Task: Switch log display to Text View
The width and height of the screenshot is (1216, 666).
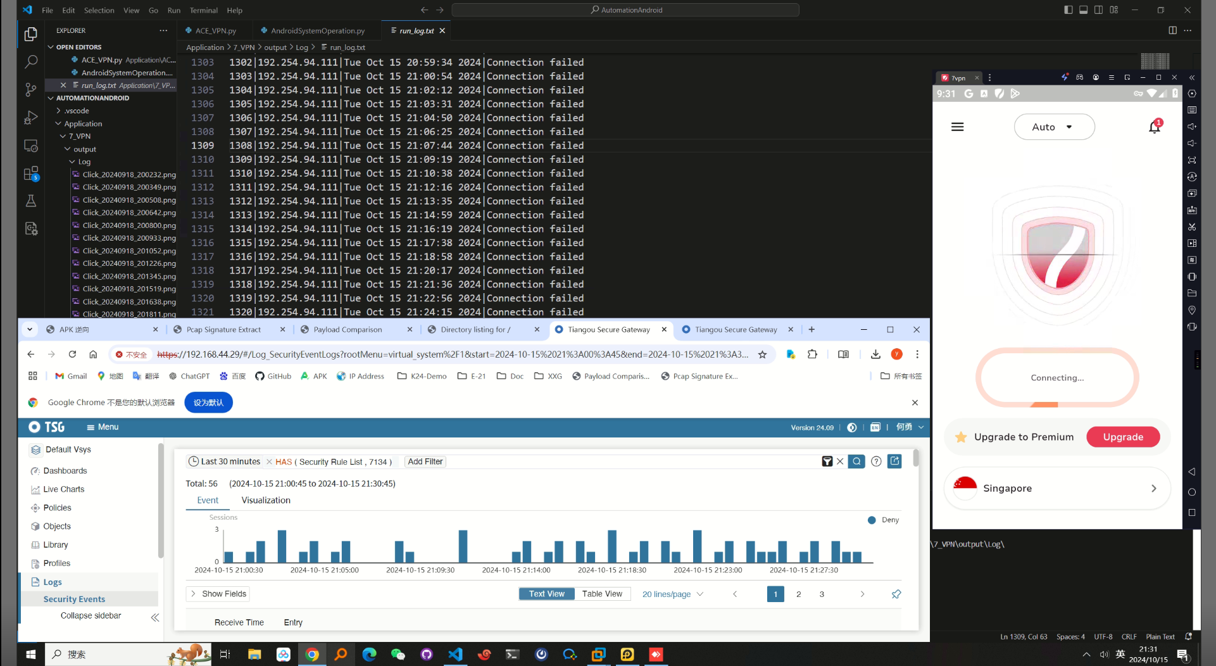Action: [x=546, y=594]
